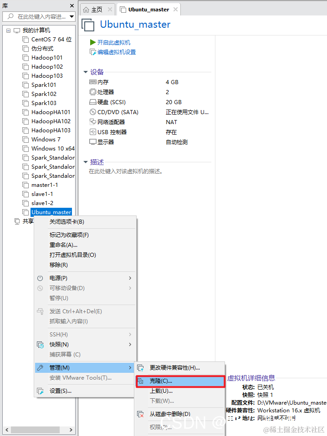Click 编辑虚拟机设置 link
The height and width of the screenshot is (436, 327).
click(x=117, y=52)
